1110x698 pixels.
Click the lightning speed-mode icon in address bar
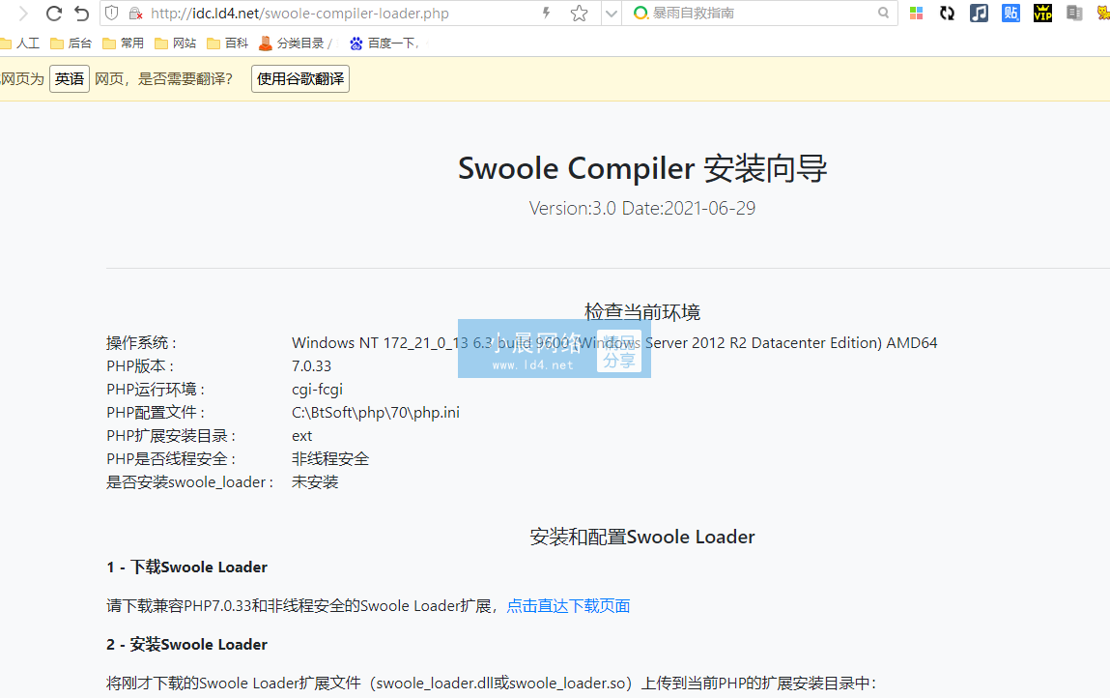547,13
